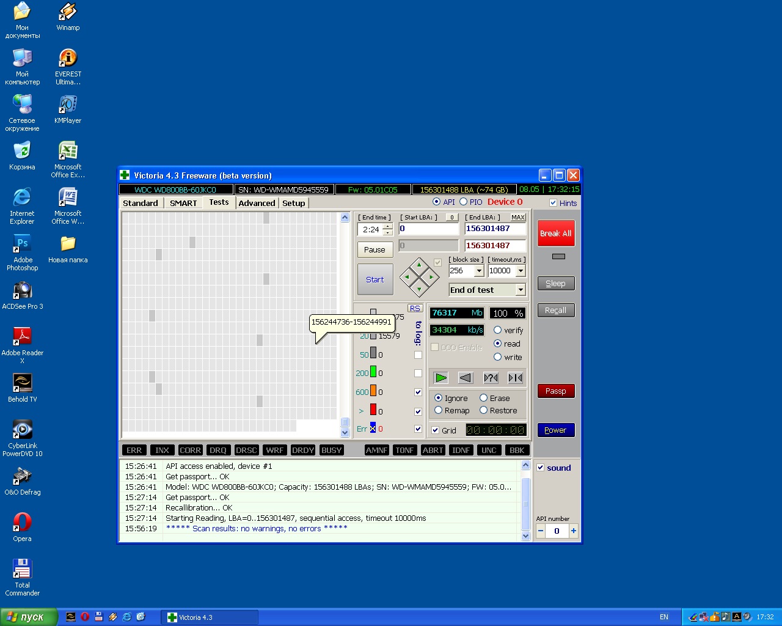Click the right arrow on the diamond navigation pad
This screenshot has height=626, width=782.
tap(431, 277)
